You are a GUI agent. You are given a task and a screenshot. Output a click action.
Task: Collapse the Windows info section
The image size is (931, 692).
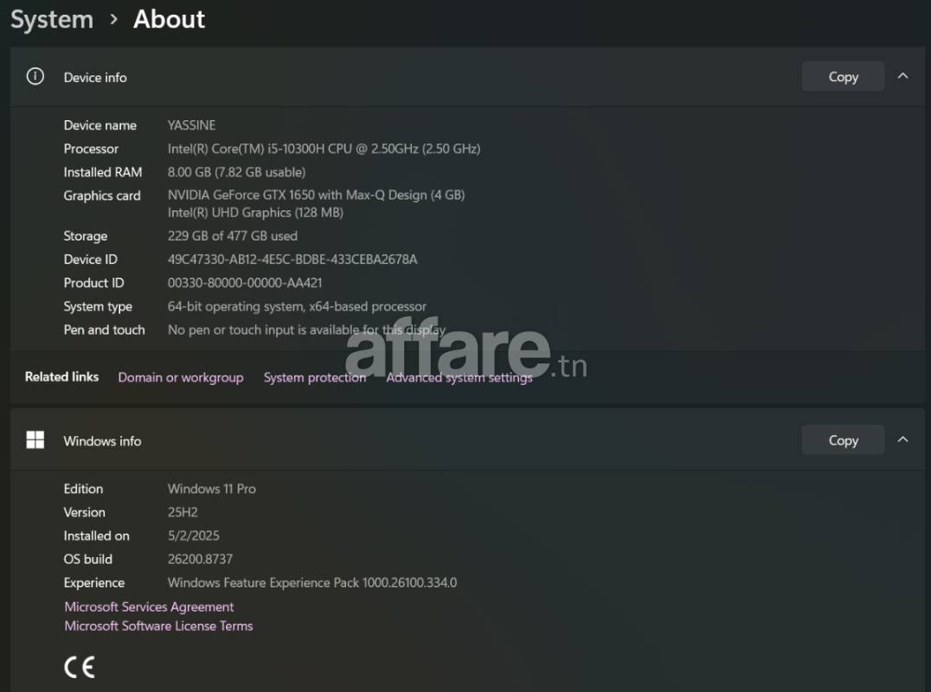[902, 439]
